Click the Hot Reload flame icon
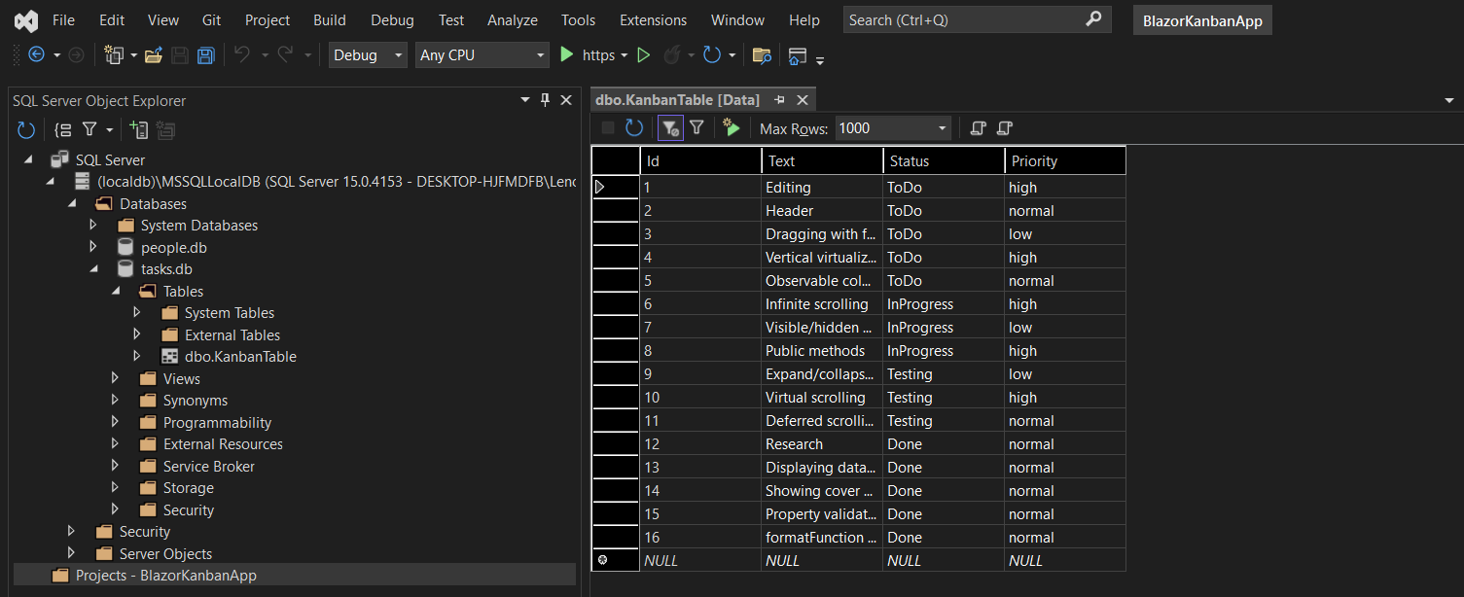This screenshot has width=1464, height=597. (x=671, y=55)
